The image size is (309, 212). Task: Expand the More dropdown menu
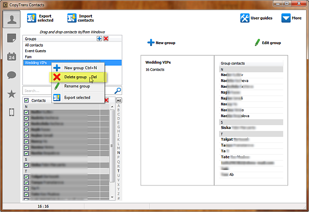coord(291,18)
